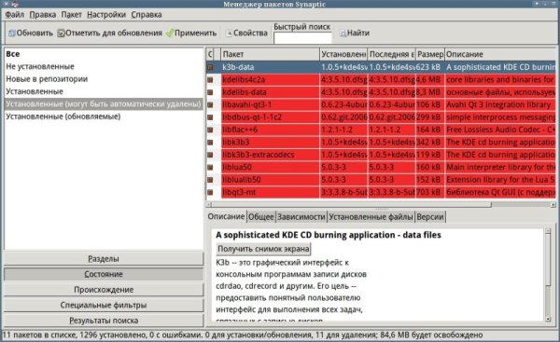
Task: Sort by the Пакет column header
Action: pyautogui.click(x=270, y=54)
